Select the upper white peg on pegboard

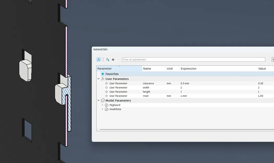click(x=26, y=70)
